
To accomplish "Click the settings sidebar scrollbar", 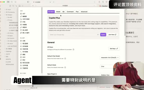I will point(42,40).
